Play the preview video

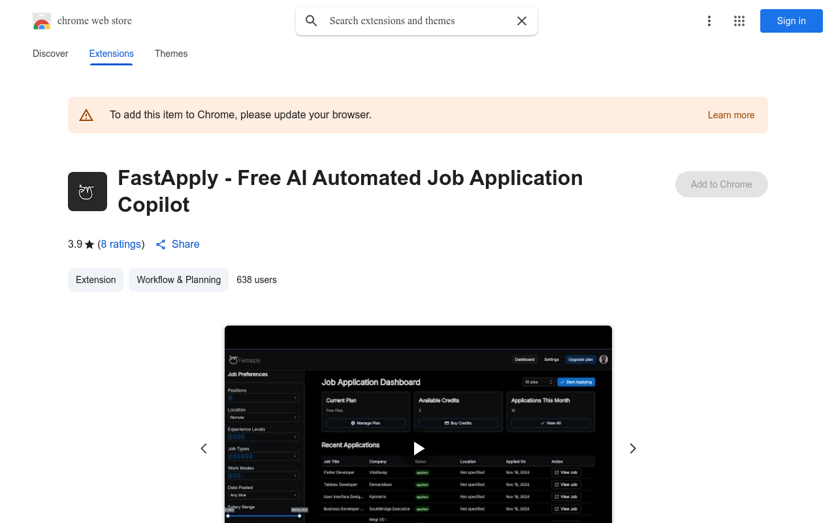pos(419,448)
